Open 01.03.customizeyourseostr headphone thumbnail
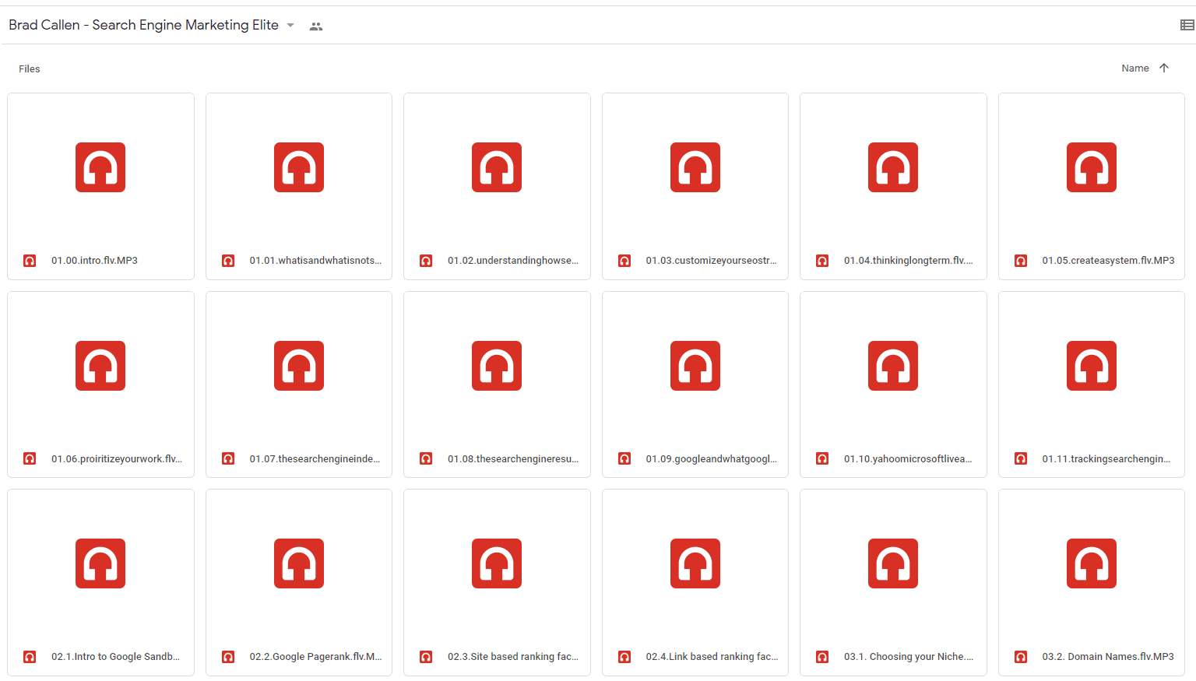The height and width of the screenshot is (681, 1196). coord(695,167)
